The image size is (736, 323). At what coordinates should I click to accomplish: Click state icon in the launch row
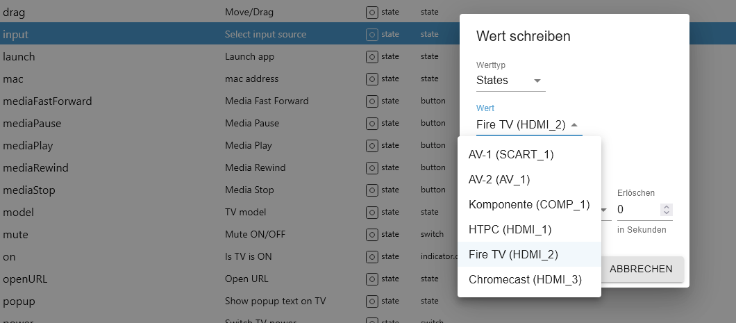(x=372, y=56)
